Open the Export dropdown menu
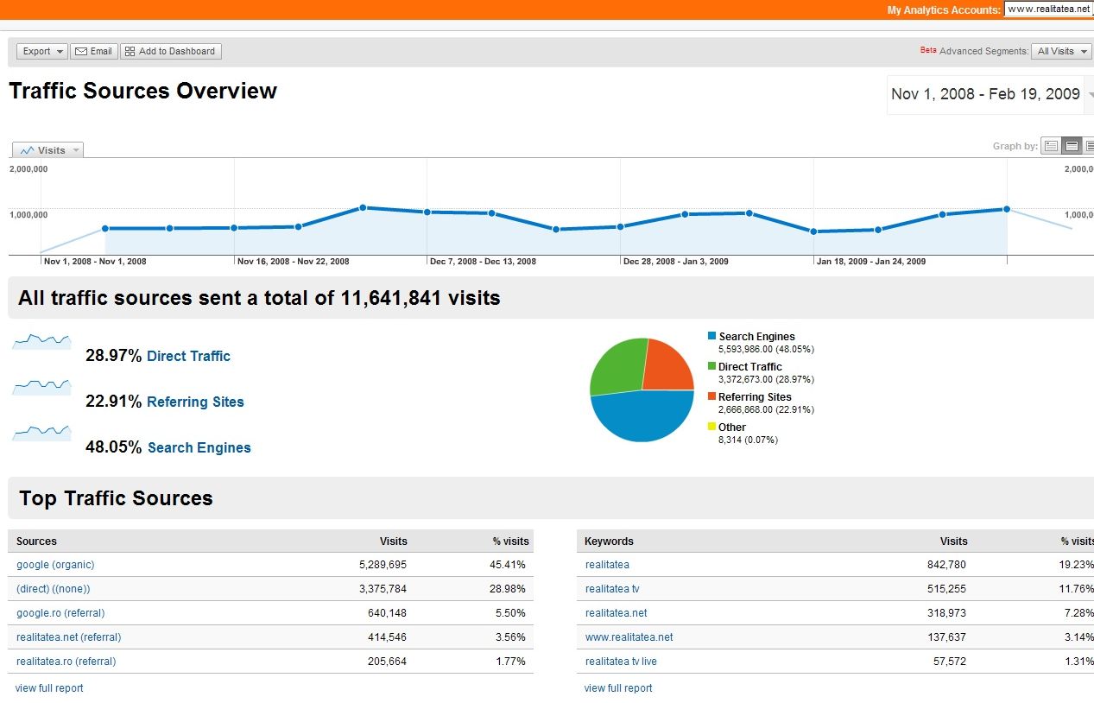Viewport: 1094px width, 703px height. tap(41, 52)
